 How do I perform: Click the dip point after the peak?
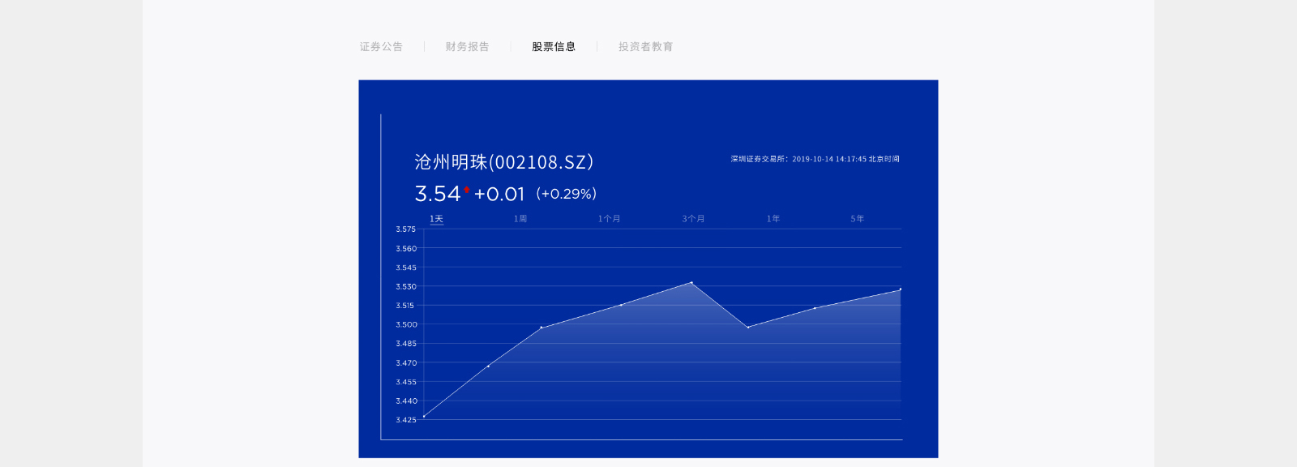tap(748, 327)
